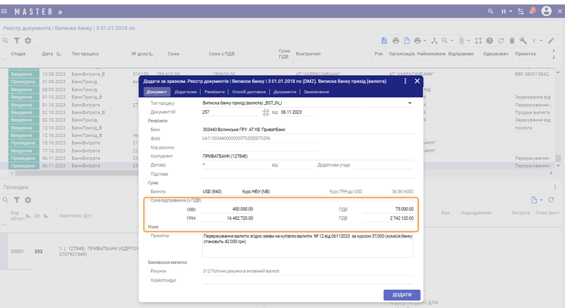
Task: Click the notifications bell icon
Action: [x=533, y=11]
